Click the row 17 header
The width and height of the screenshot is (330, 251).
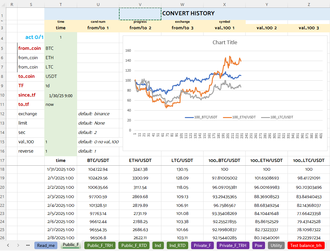(3, 161)
